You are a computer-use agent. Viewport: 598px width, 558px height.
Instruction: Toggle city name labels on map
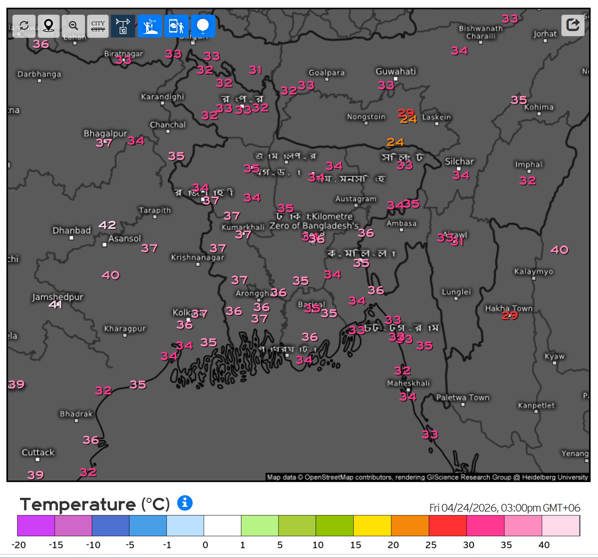98,26
